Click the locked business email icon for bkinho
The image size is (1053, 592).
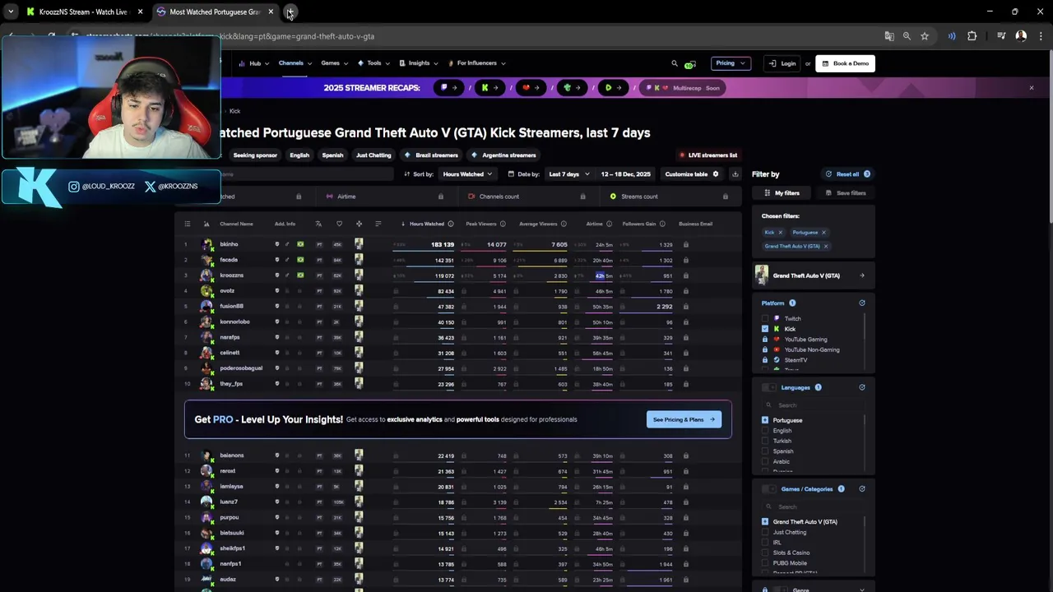685,244
